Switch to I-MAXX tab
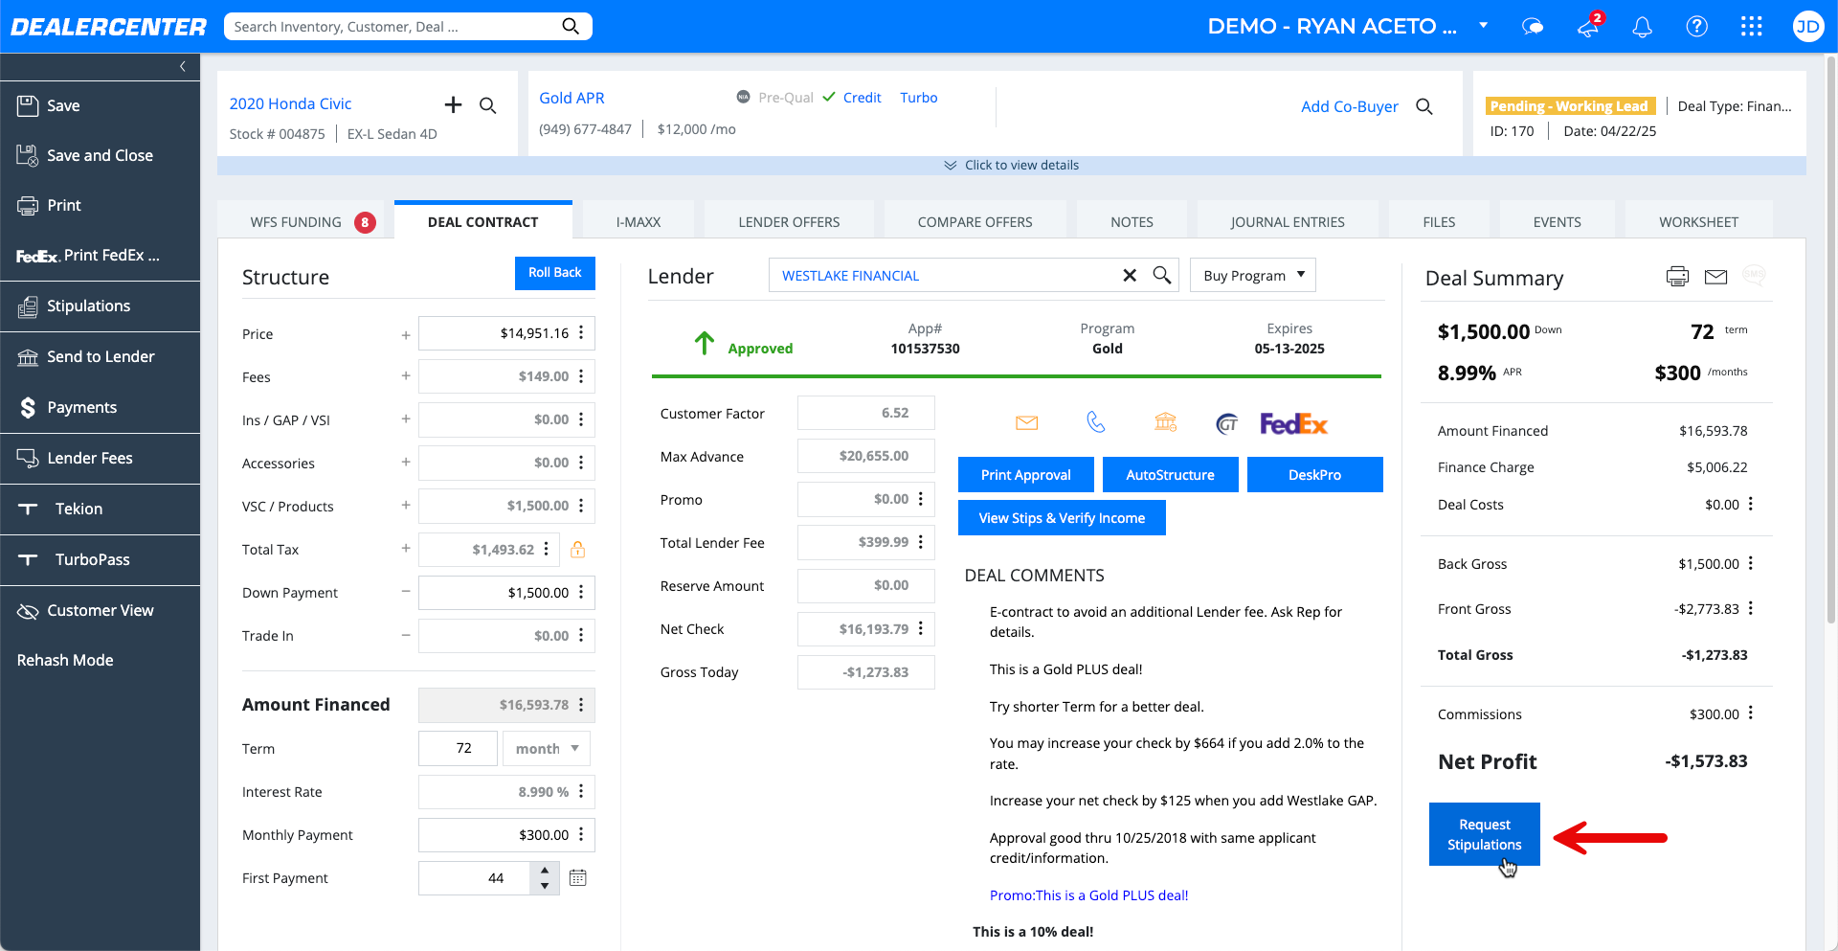Screen dimensions: 1838x951 coord(638,221)
